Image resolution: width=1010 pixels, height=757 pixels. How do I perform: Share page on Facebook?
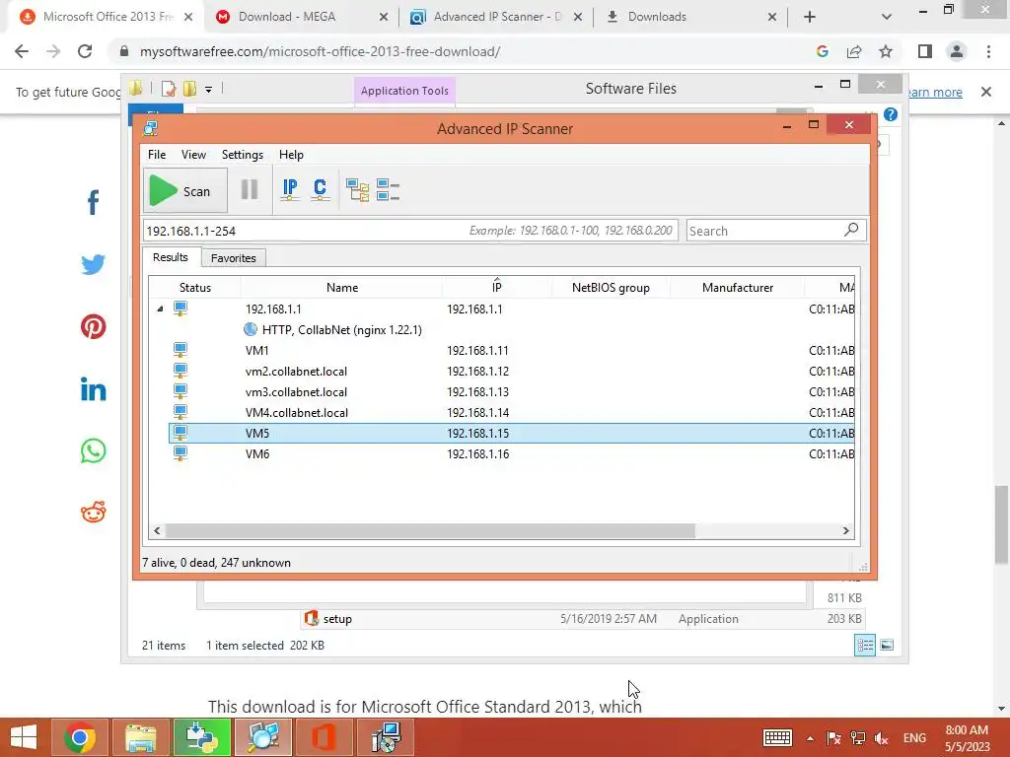94,202
